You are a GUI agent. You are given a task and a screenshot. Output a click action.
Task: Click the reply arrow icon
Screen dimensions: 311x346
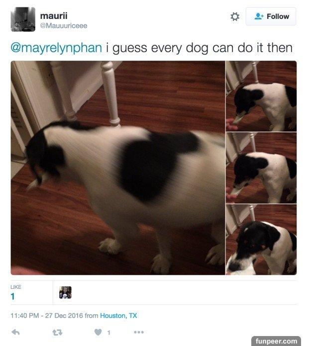pyautogui.click(x=16, y=332)
